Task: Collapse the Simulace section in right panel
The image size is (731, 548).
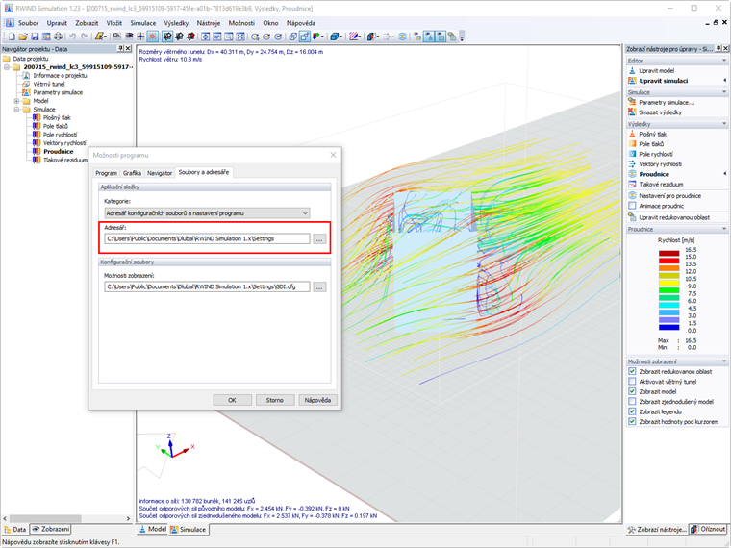Action: coord(724,92)
